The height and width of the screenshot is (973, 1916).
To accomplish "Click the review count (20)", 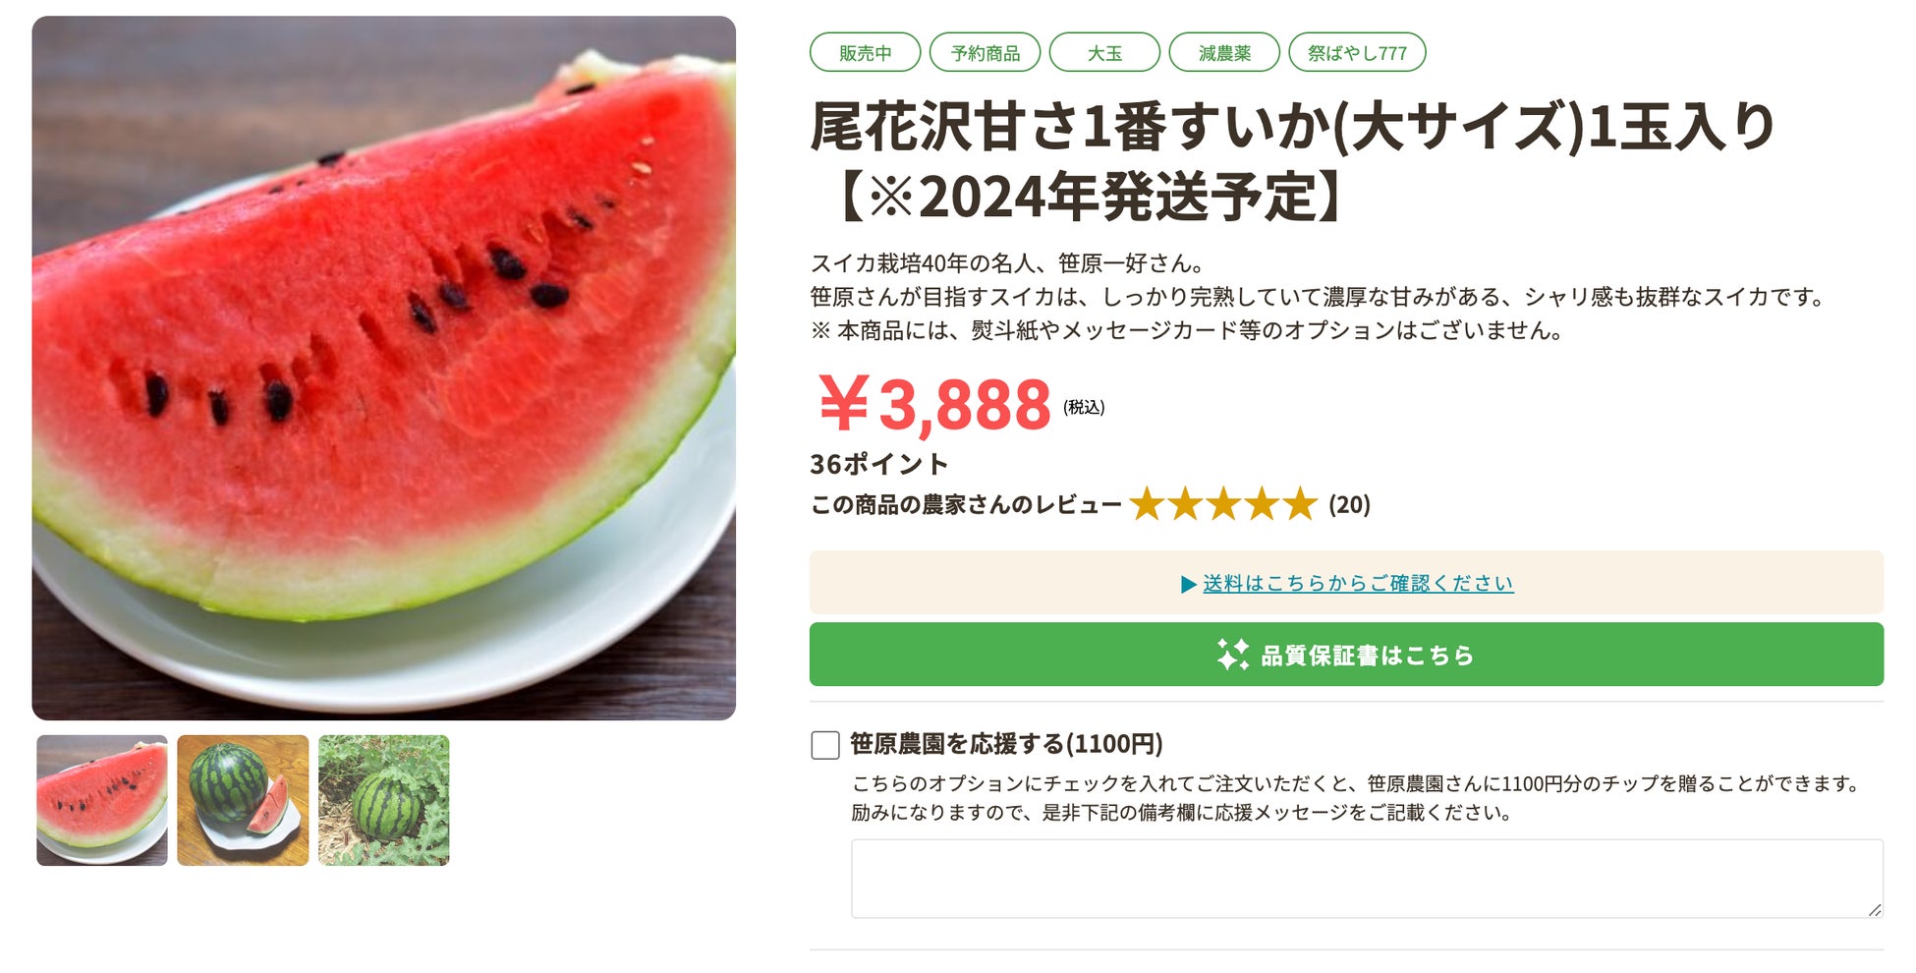I will click(x=1349, y=505).
